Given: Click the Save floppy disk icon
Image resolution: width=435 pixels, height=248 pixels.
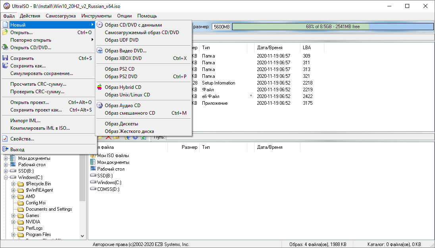Looking at the screenshot, I should pyautogui.click(x=5, y=58).
